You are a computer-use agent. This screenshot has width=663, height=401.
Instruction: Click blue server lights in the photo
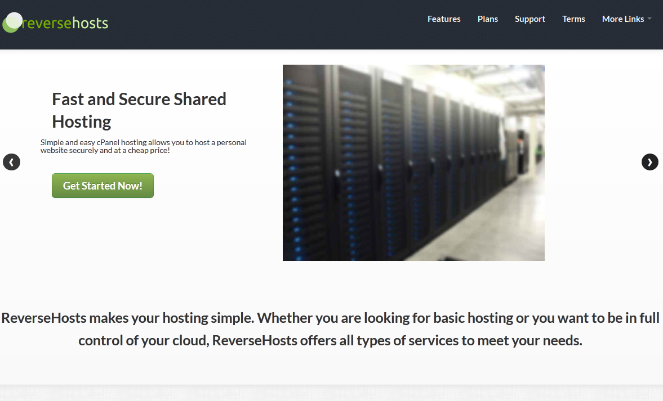(x=293, y=169)
